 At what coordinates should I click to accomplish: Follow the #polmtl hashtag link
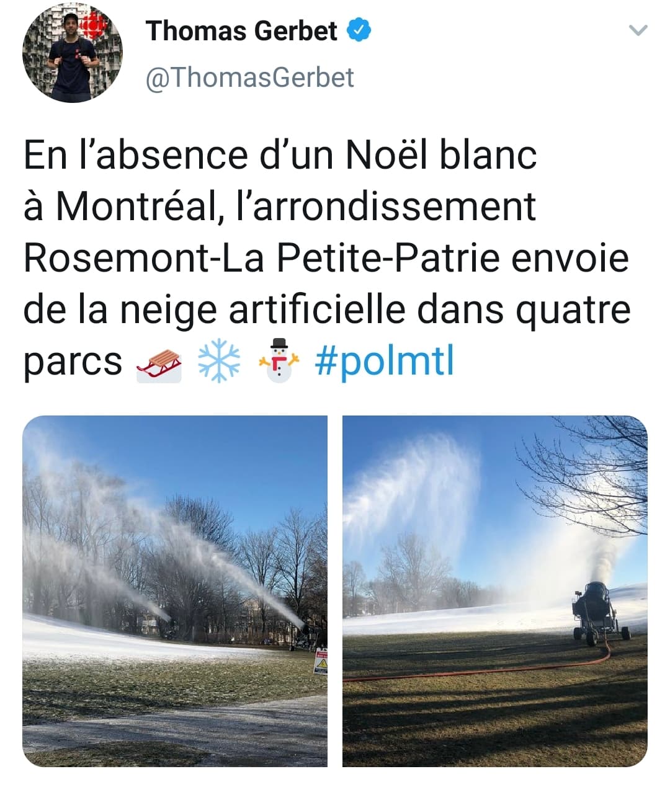[x=385, y=361]
